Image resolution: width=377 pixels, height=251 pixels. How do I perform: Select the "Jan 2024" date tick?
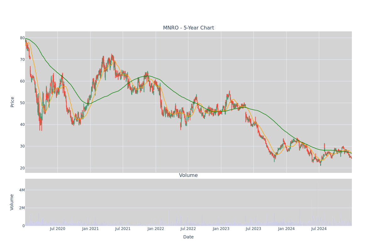(287, 229)
